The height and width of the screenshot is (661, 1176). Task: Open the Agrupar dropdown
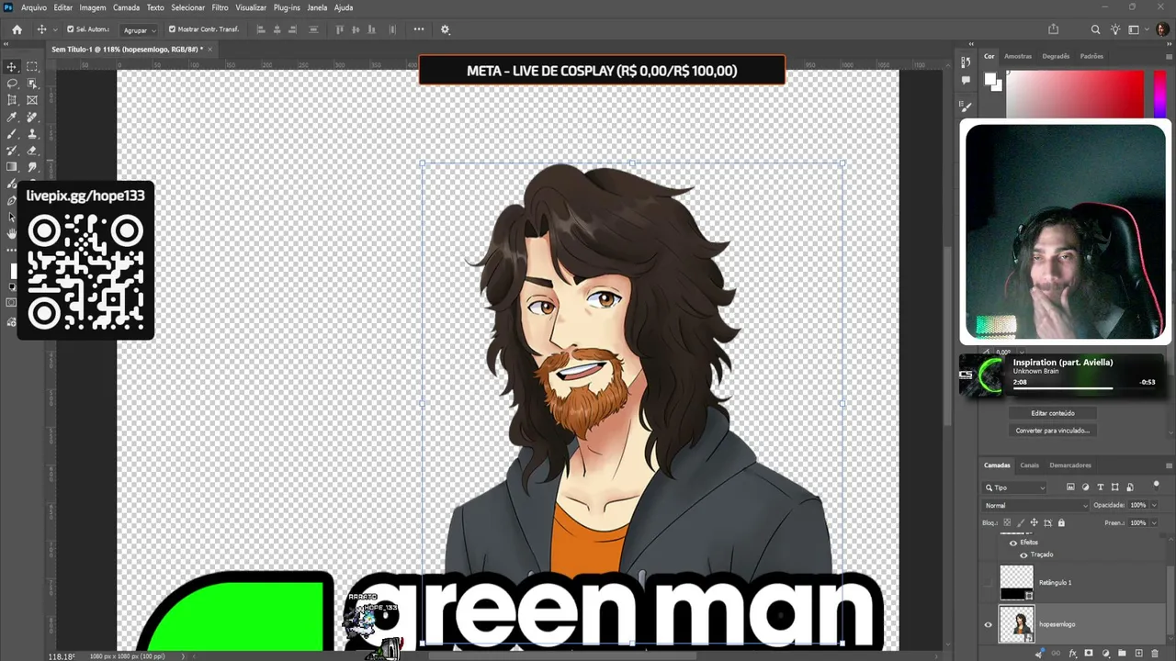click(x=140, y=30)
